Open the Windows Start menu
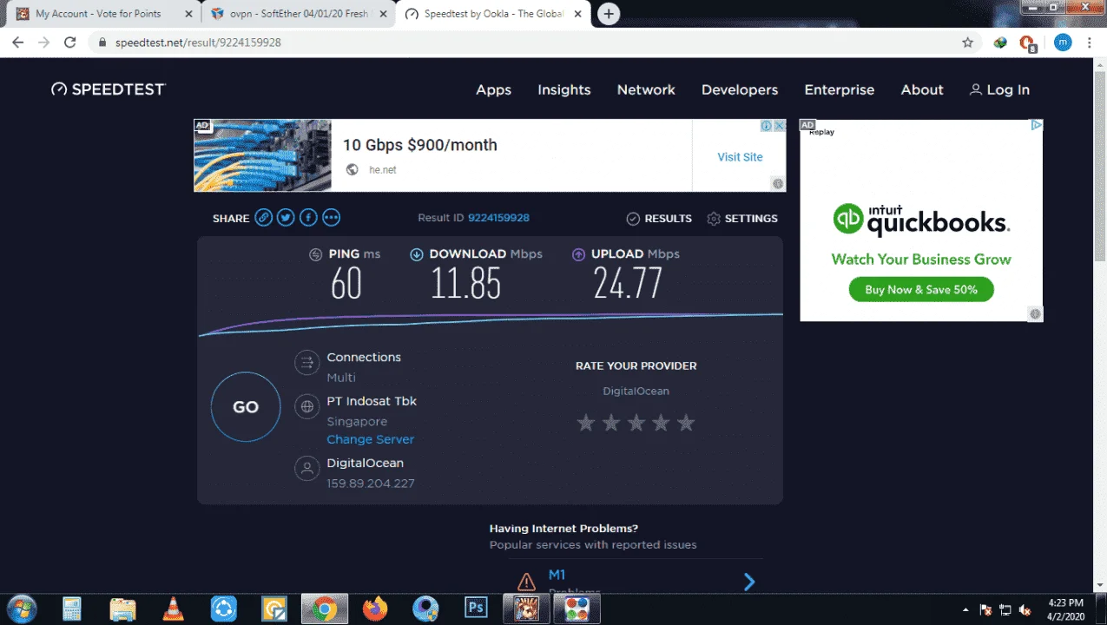Image resolution: width=1107 pixels, height=625 pixels. pyautogui.click(x=21, y=608)
